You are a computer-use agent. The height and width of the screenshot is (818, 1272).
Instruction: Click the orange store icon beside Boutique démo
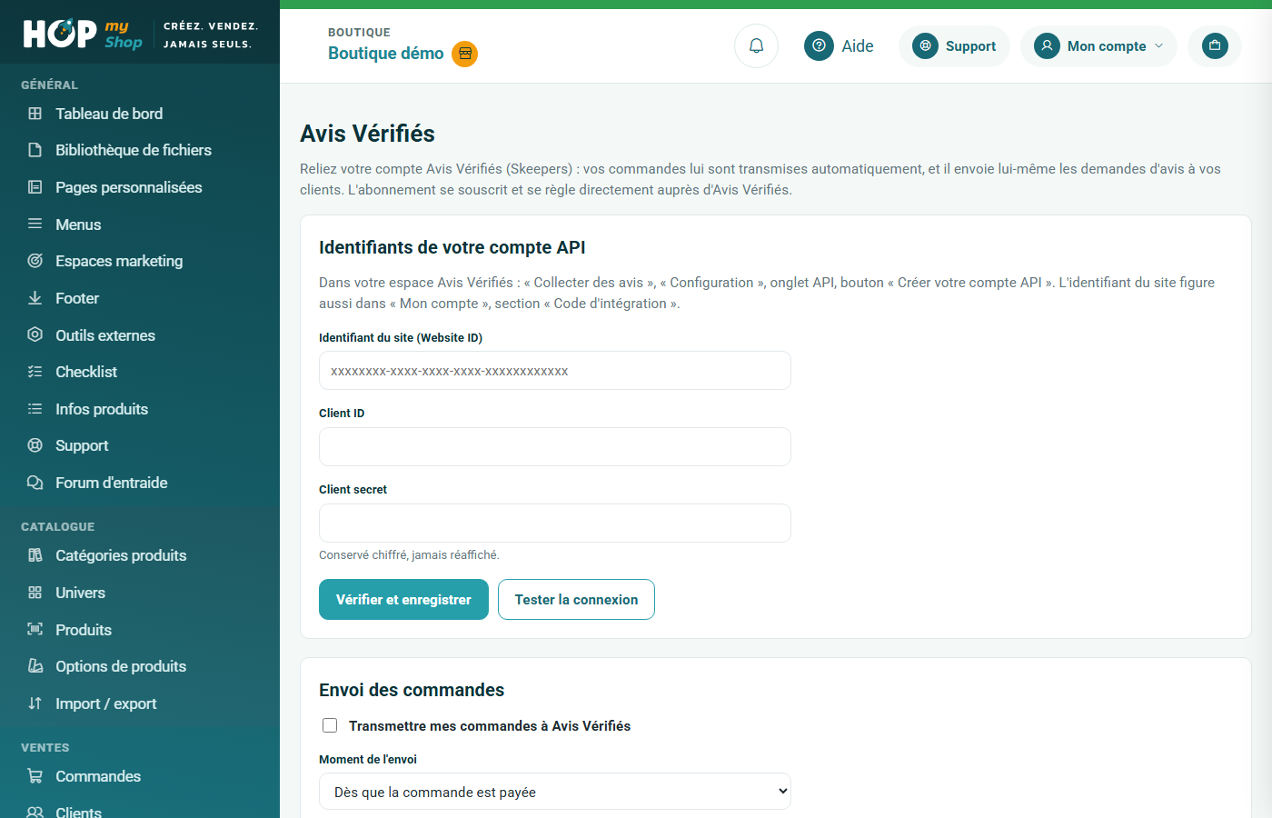[x=465, y=54]
